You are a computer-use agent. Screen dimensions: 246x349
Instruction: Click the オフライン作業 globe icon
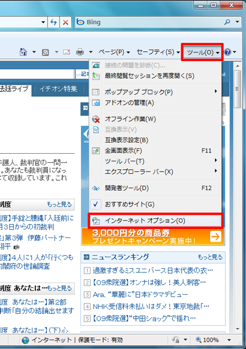(96, 119)
